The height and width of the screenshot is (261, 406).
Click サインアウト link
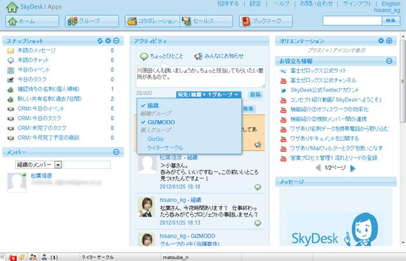[357, 4]
